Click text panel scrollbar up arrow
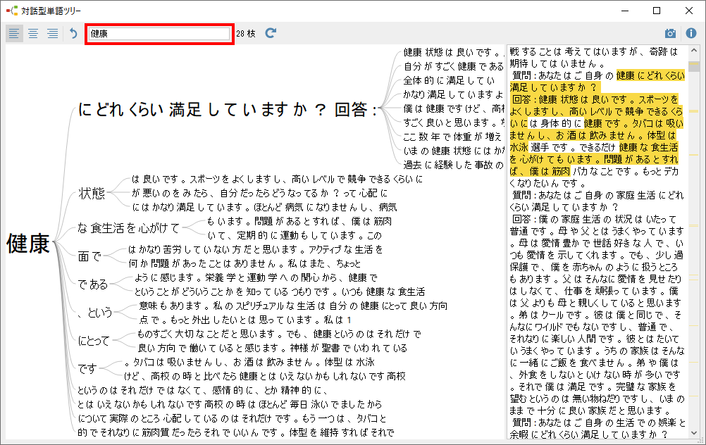The image size is (706, 445). click(x=694, y=51)
